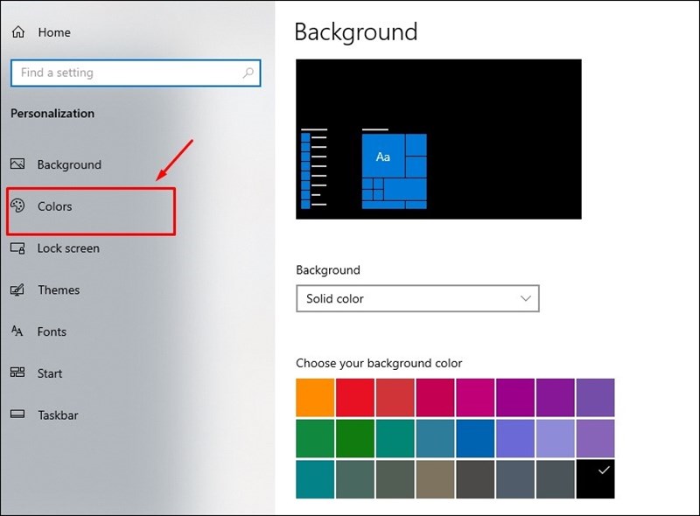Image resolution: width=700 pixels, height=516 pixels.
Task: Click the dropdown chevron next to Solid color
Action: click(x=527, y=298)
